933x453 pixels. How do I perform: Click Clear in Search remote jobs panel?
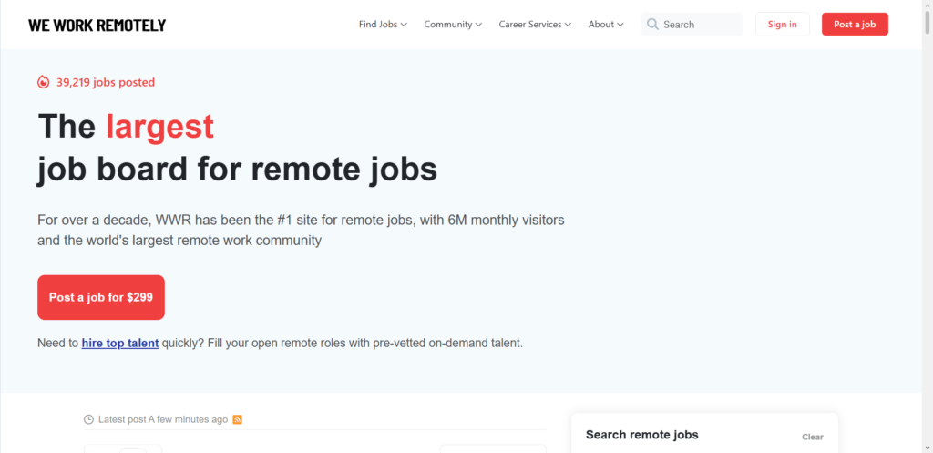812,437
